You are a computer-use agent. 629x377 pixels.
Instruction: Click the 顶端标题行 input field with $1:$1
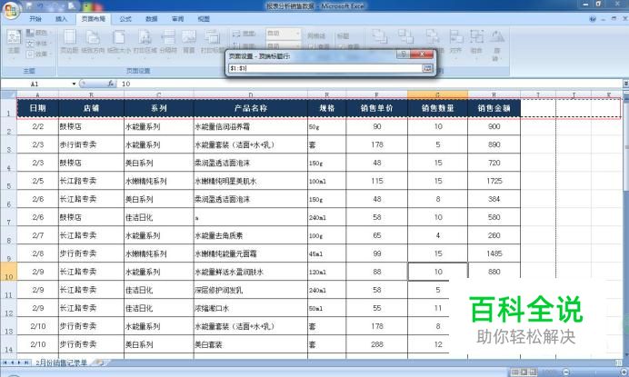(324, 68)
